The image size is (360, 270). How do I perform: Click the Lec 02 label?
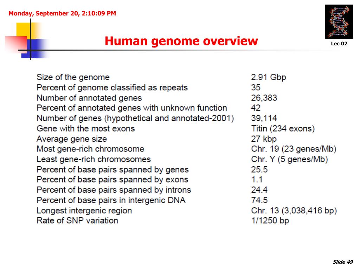pyautogui.click(x=339, y=44)
